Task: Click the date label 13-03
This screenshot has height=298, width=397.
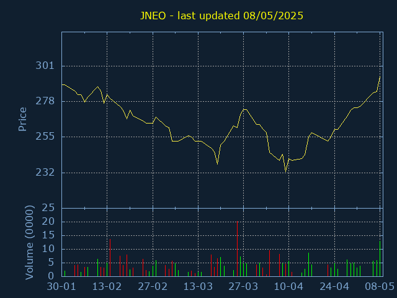Action: coord(198,287)
